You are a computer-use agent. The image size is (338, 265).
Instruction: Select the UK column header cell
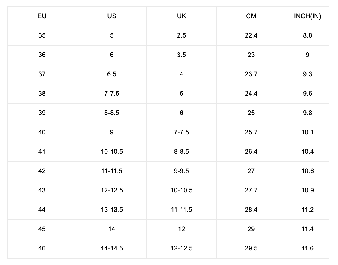[181, 16]
